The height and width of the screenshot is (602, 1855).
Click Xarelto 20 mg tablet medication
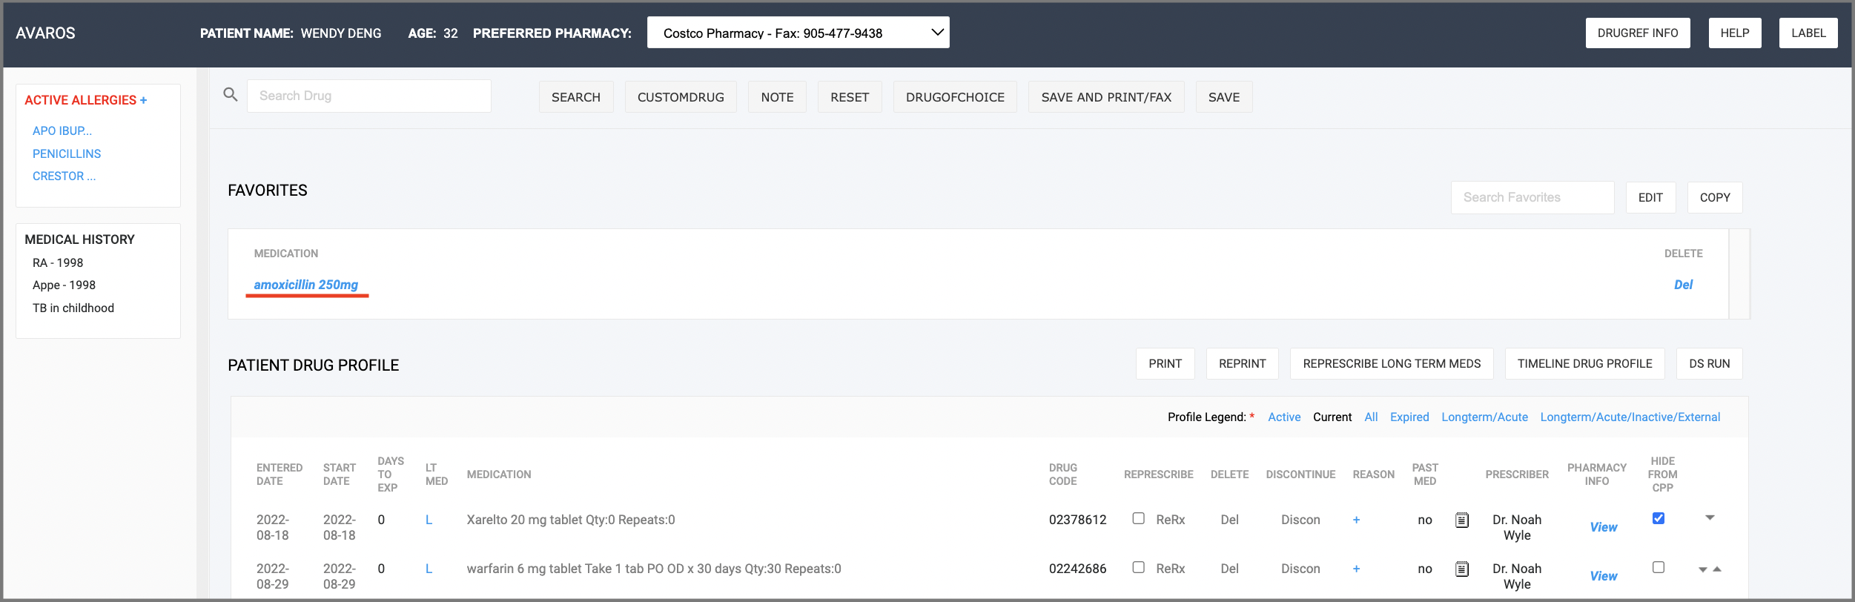coord(571,520)
